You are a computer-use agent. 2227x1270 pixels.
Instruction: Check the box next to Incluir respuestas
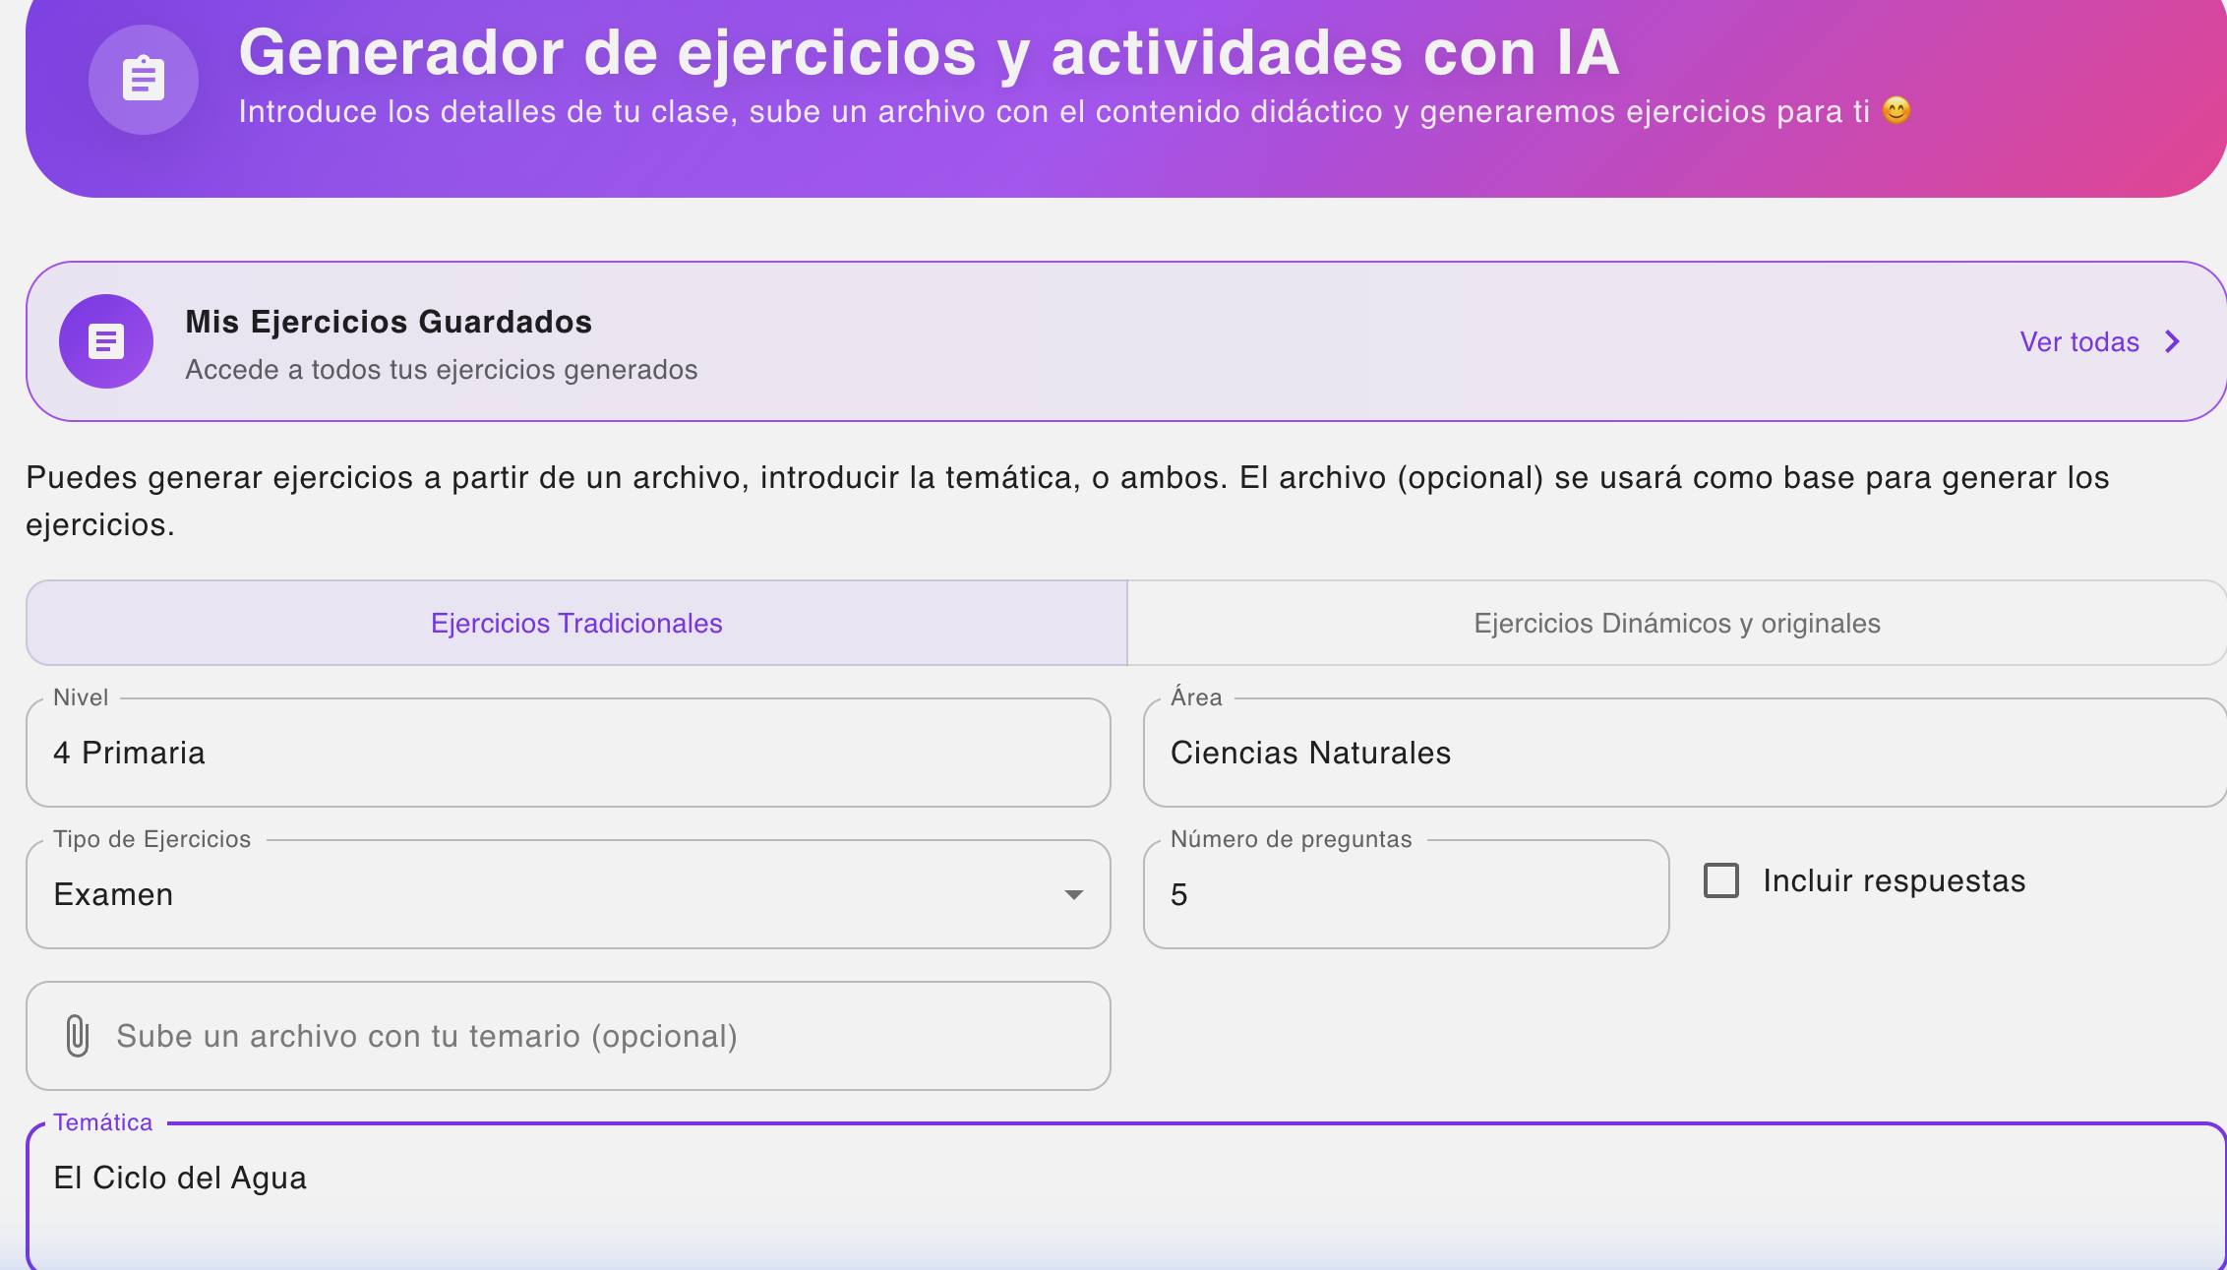pyautogui.click(x=1720, y=879)
